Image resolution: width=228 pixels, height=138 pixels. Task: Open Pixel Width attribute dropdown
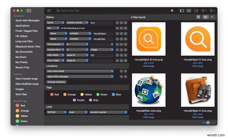[x=55, y=55]
